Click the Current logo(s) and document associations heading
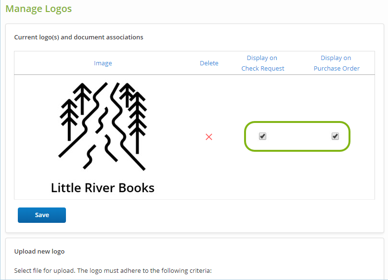This screenshot has width=388, height=280. [78, 37]
